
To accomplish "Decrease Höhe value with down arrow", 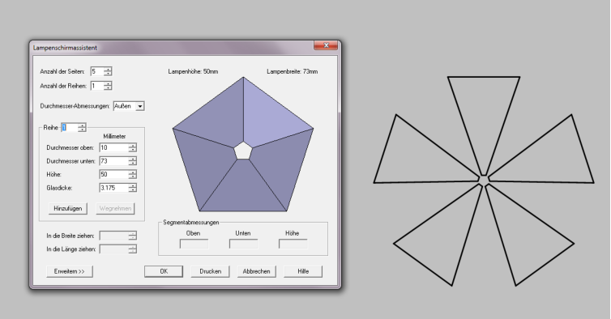I will (x=132, y=177).
